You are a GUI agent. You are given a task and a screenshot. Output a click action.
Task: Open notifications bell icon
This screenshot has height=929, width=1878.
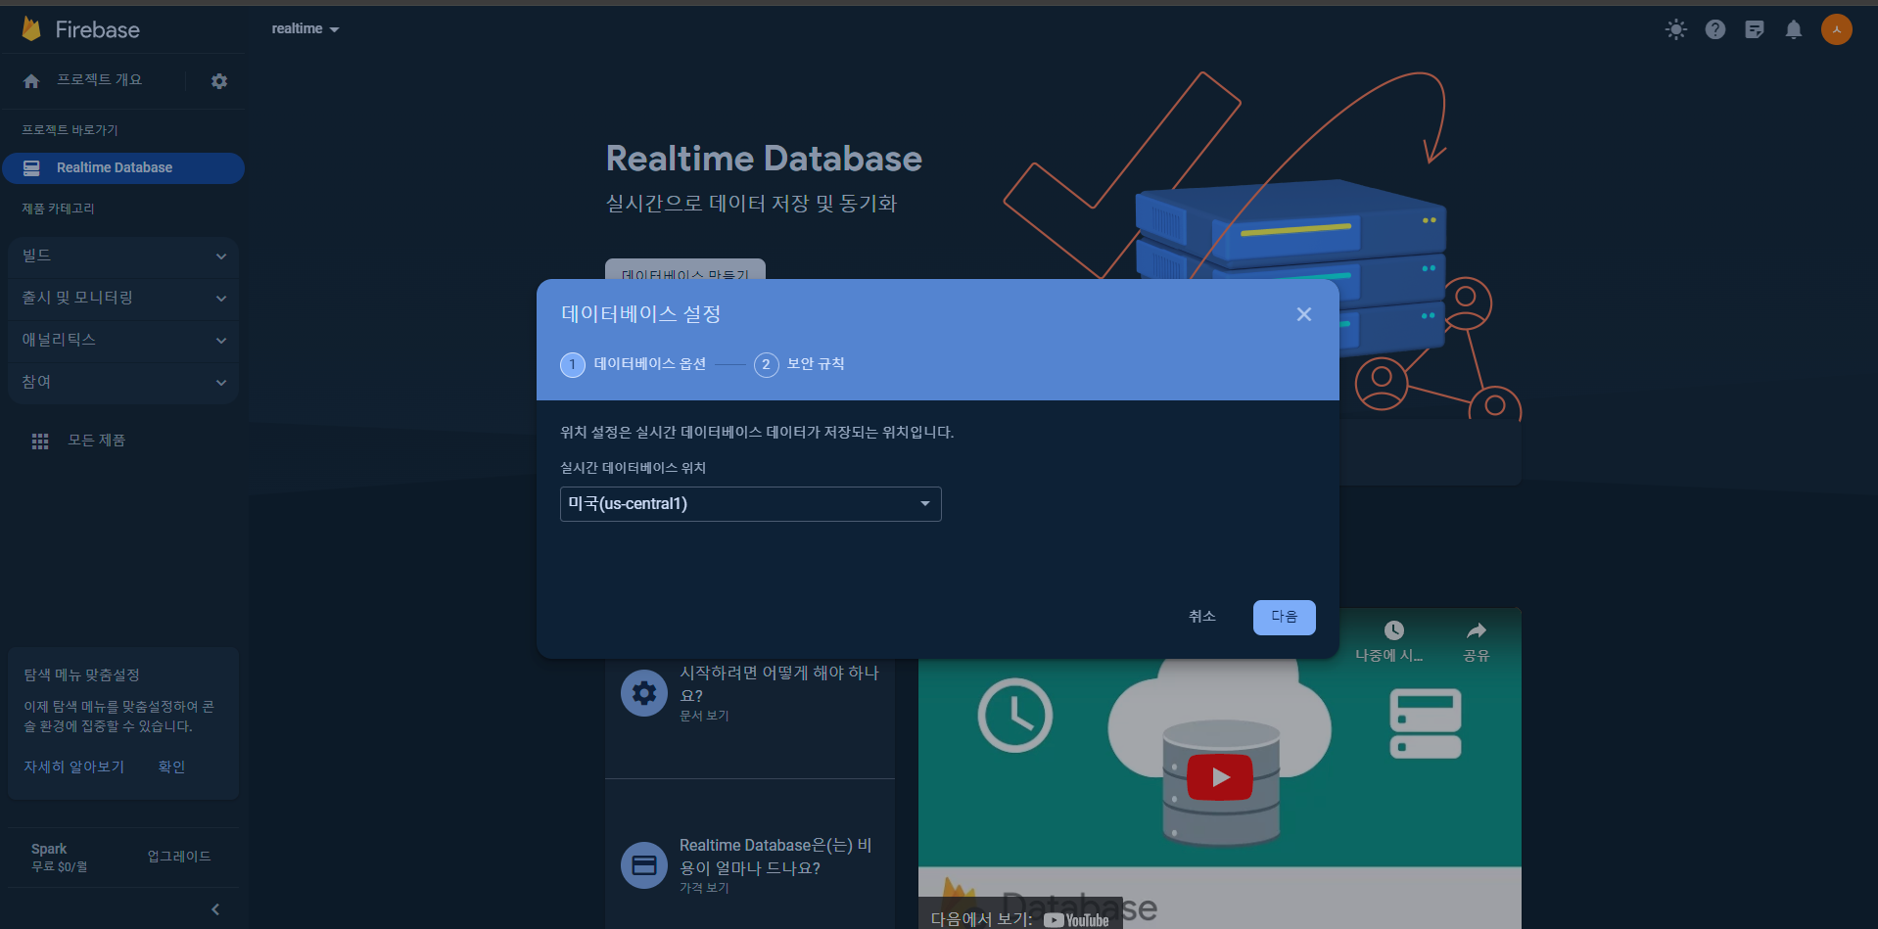click(1794, 29)
